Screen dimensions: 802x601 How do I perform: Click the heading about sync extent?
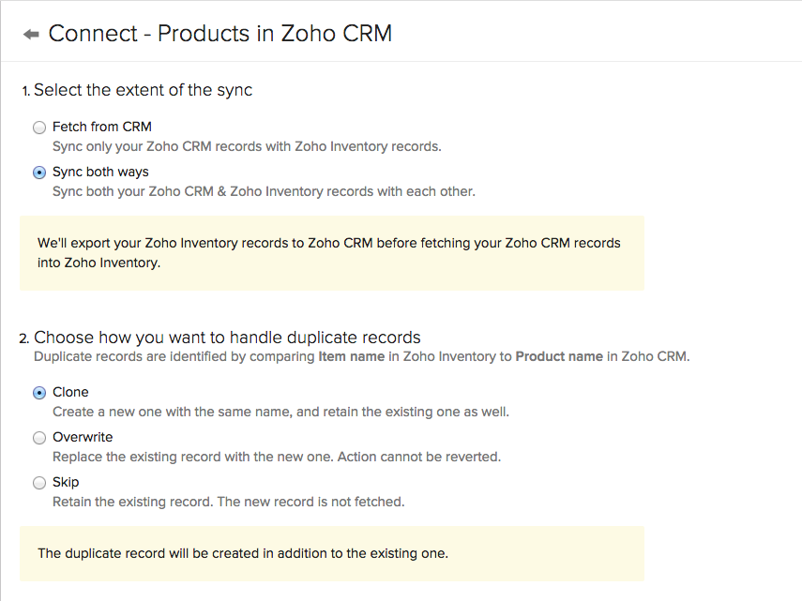(143, 90)
